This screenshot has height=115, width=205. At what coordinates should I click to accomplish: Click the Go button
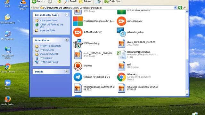point(182,8)
